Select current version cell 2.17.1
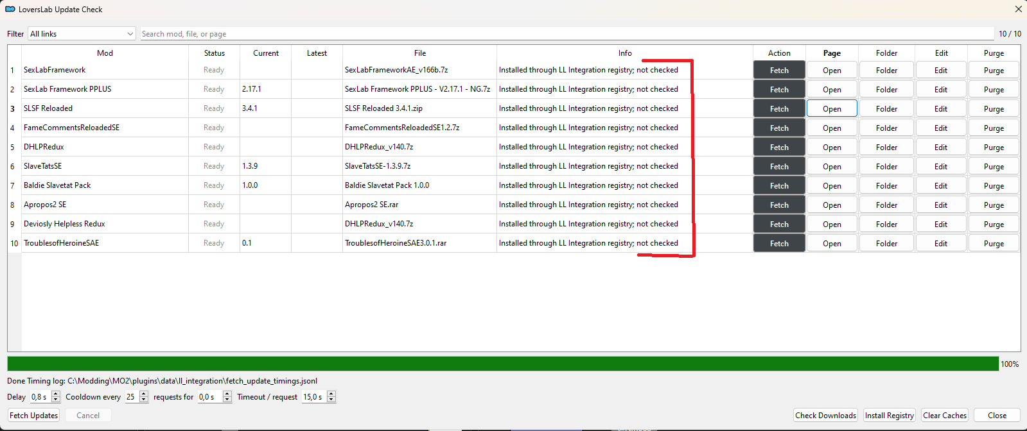Screen dimensions: 1027x431 click(265, 89)
